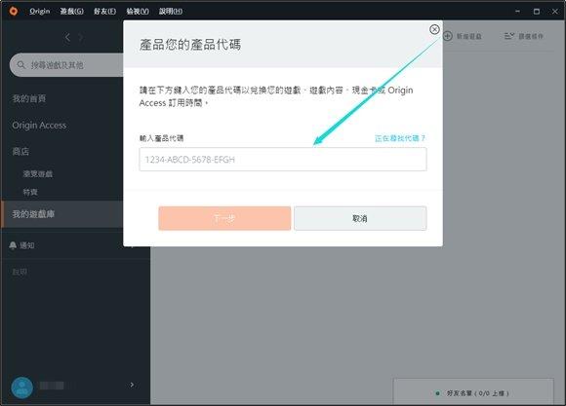The height and width of the screenshot is (406, 566).
Task: Close the product code dialog
Action: pyautogui.click(x=434, y=29)
